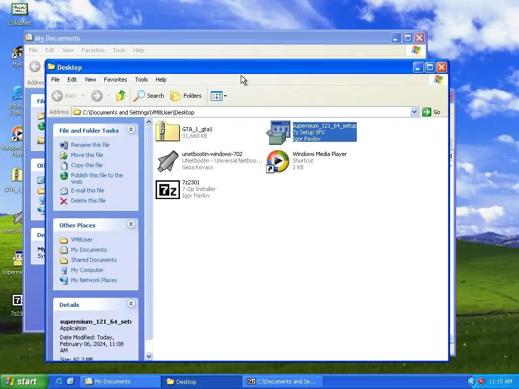The height and width of the screenshot is (389, 519).
Task: Open Search from the toolbar
Action: point(149,96)
